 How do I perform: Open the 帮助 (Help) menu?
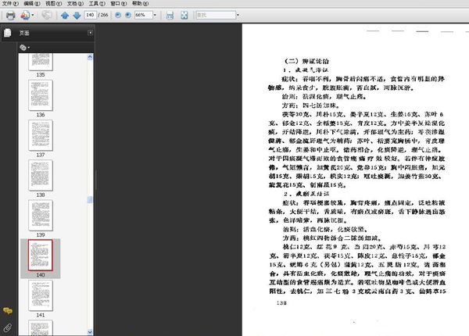click(x=140, y=3)
